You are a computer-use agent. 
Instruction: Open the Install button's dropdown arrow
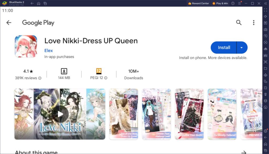241,47
